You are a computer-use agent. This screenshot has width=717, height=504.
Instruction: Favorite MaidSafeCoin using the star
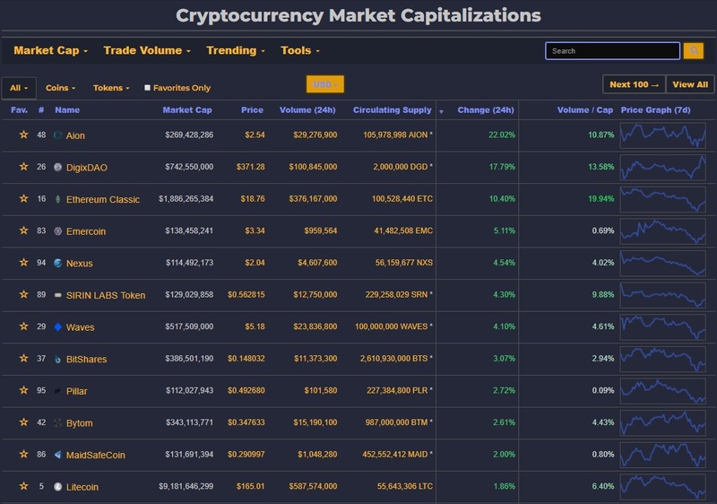click(24, 454)
